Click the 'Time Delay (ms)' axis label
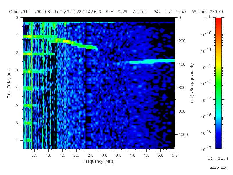The width and height of the screenshot is (233, 175). [x=9, y=83]
